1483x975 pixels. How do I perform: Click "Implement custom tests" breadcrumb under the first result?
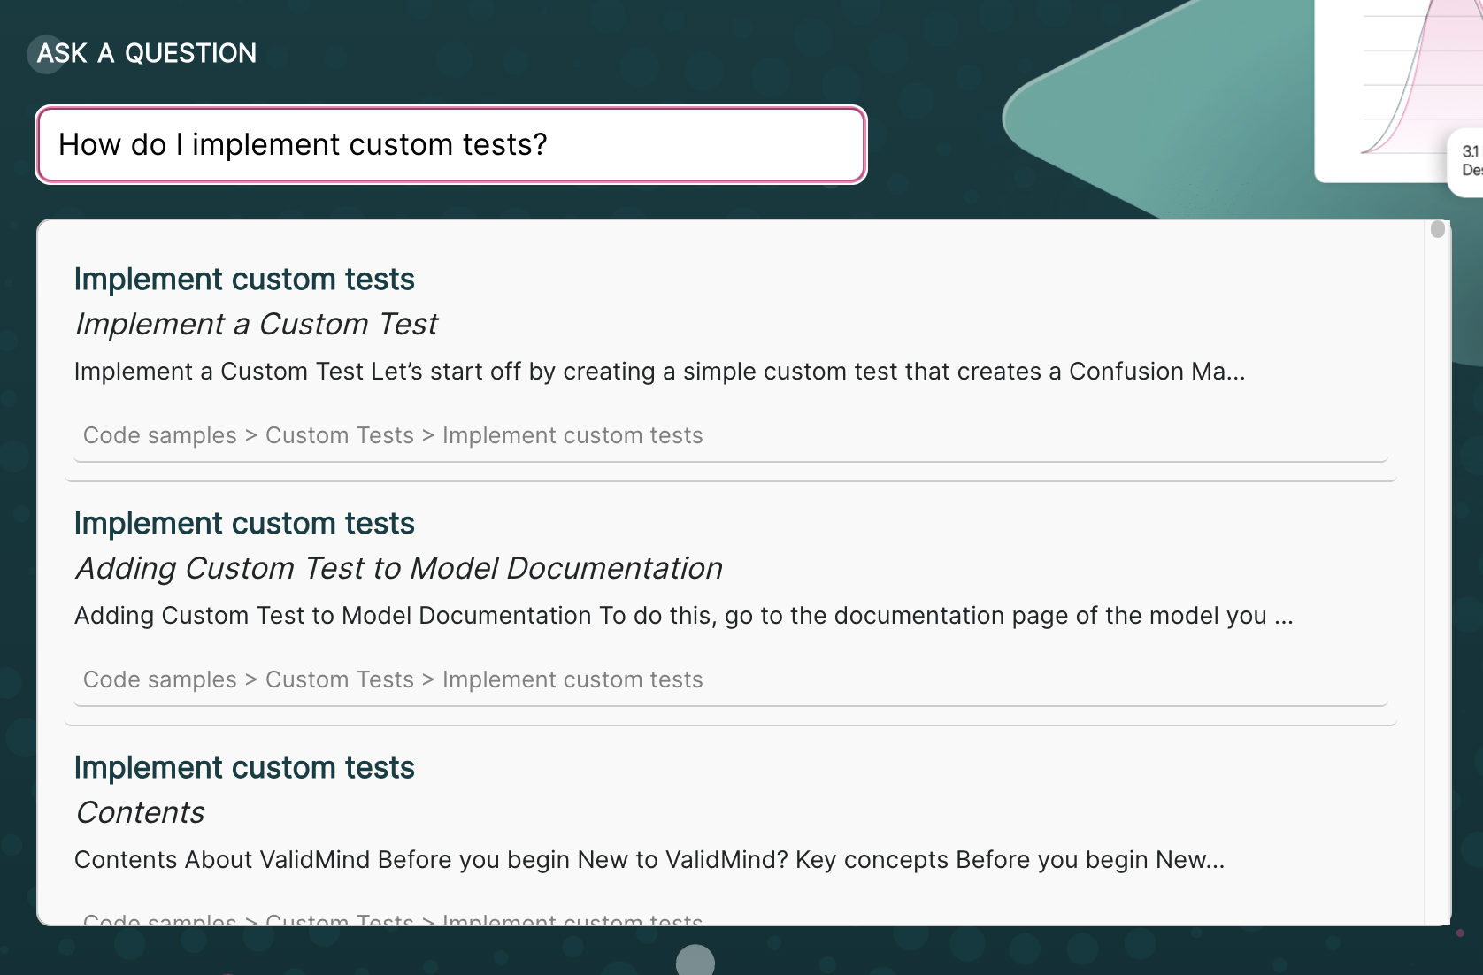(x=573, y=435)
